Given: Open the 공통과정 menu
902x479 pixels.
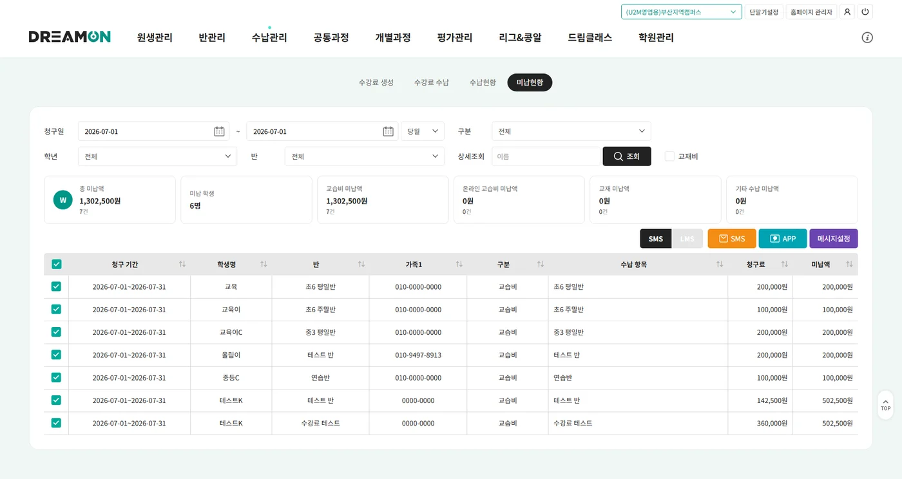Looking at the screenshot, I should click(331, 37).
